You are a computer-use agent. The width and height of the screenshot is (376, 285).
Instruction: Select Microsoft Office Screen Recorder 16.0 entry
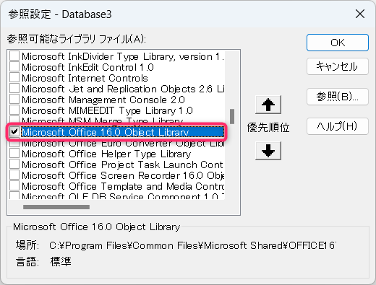[122, 175]
